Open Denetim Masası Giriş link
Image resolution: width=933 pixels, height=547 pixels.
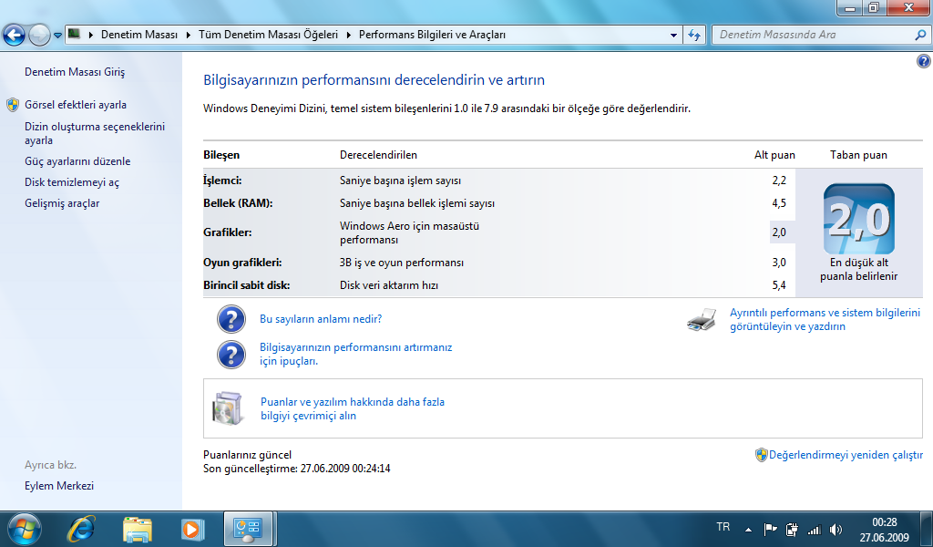click(x=75, y=72)
